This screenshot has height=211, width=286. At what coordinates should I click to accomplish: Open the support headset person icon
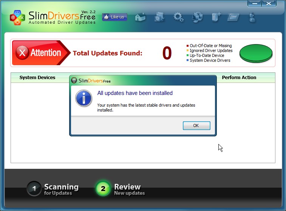pos(252,17)
